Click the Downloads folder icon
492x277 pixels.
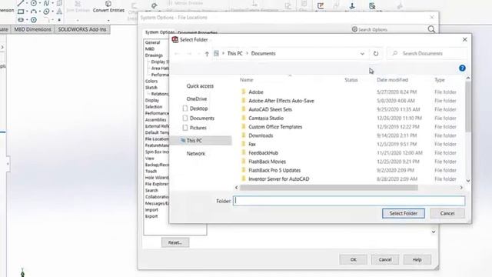(244, 135)
